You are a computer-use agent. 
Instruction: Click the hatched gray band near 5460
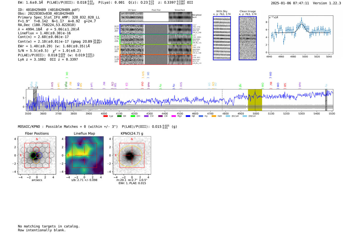(326, 100)
